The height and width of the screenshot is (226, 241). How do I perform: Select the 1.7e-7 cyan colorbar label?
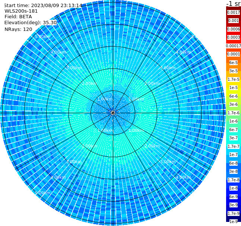(x=234, y=146)
